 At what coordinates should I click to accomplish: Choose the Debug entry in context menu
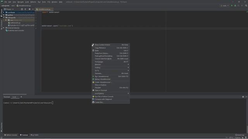click(x=110, y=79)
